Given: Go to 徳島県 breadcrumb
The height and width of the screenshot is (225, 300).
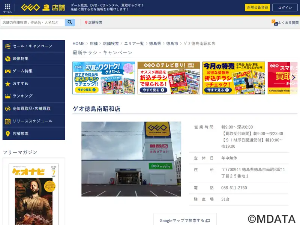Looking at the screenshot, I should 155,43.
